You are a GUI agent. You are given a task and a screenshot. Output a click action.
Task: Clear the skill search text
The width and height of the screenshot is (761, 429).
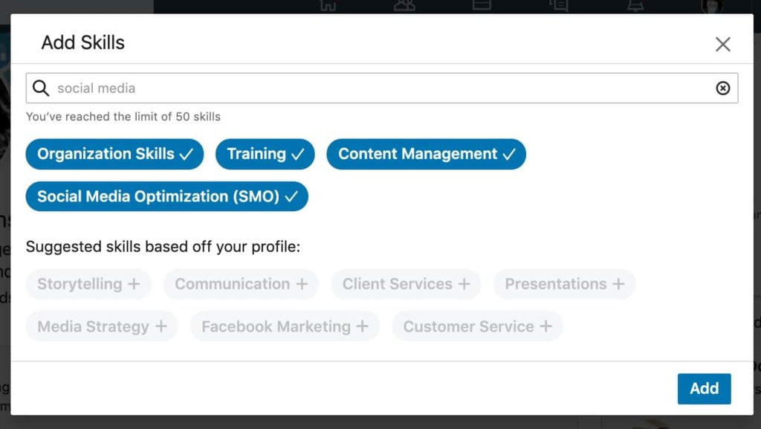(722, 88)
